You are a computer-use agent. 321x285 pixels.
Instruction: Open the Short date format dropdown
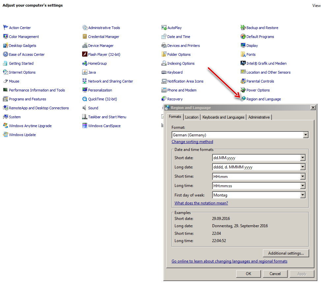(303, 158)
